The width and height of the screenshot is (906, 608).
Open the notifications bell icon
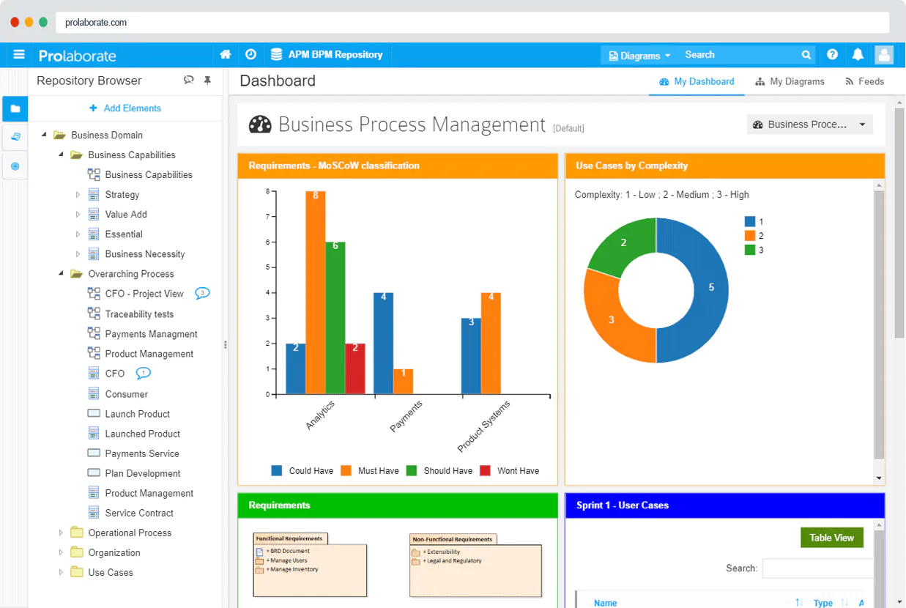click(858, 54)
